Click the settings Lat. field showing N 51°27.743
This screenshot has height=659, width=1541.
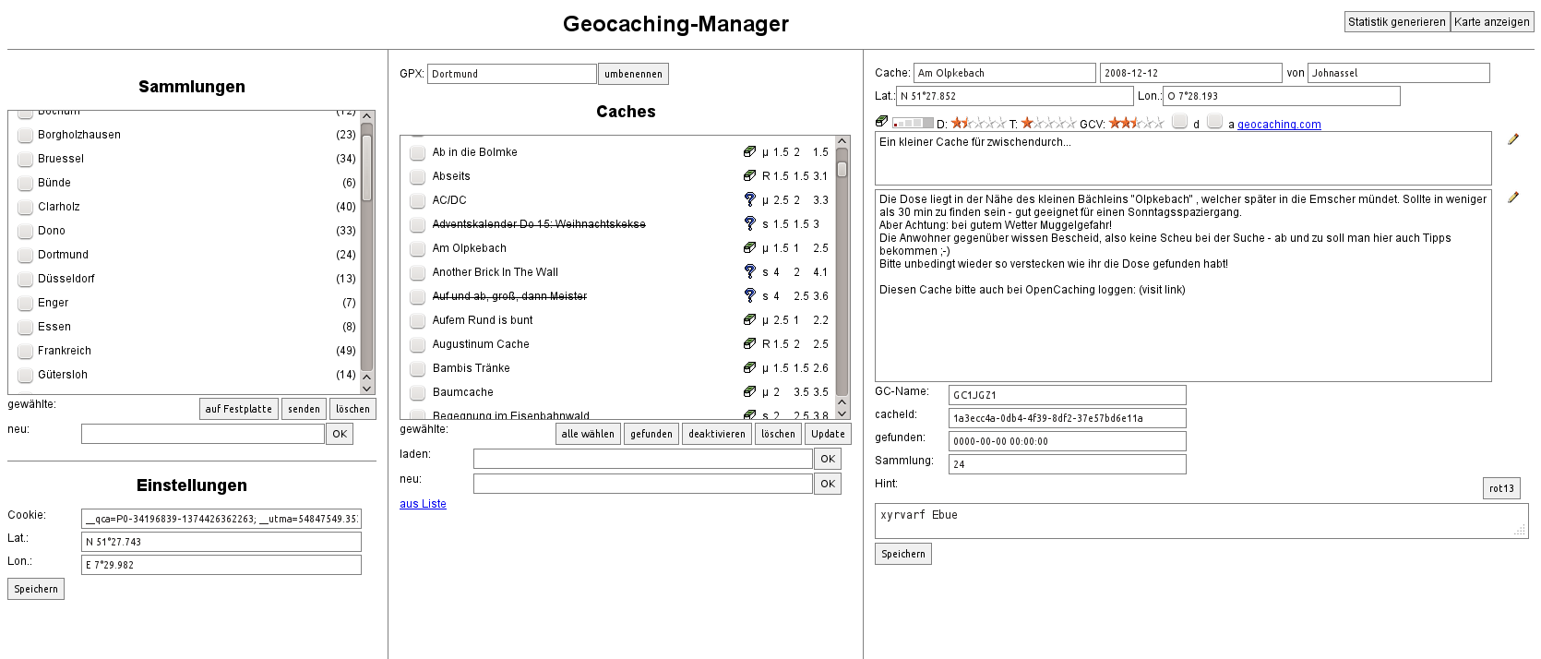pos(221,542)
